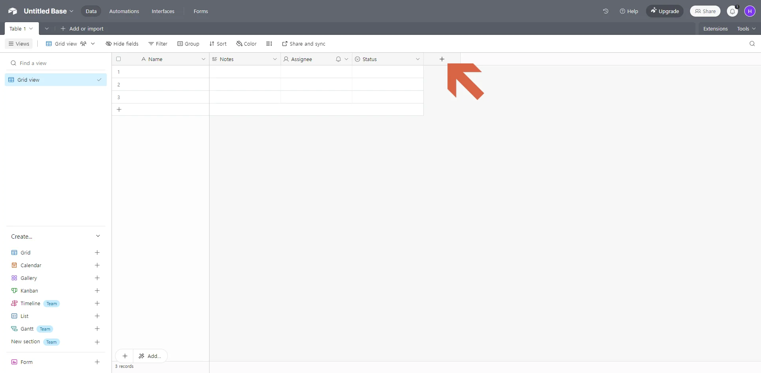This screenshot has height=373, width=761.
Task: Click the Upgrade button
Action: pyautogui.click(x=665, y=11)
